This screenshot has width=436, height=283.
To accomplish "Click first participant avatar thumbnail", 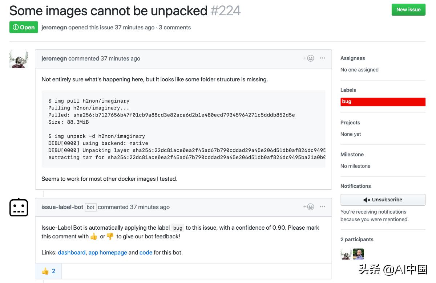I will [x=346, y=254].
